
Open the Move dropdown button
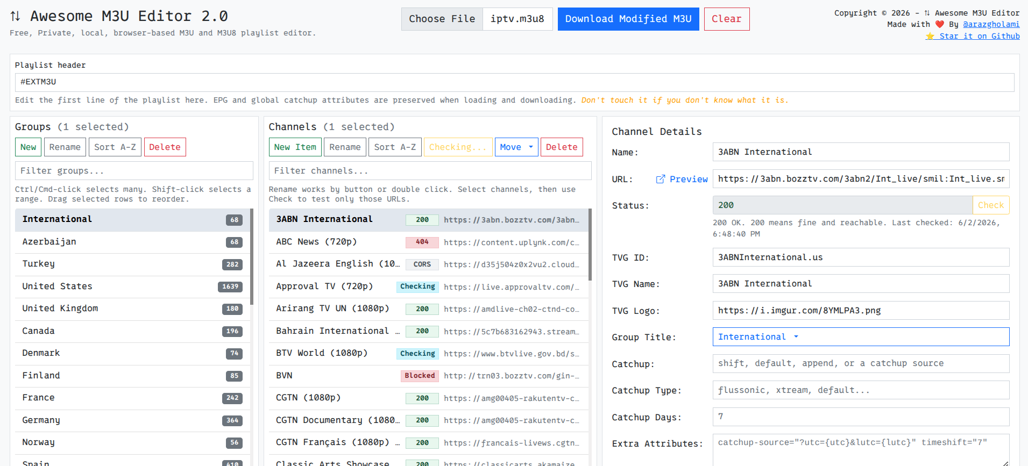pyautogui.click(x=516, y=147)
